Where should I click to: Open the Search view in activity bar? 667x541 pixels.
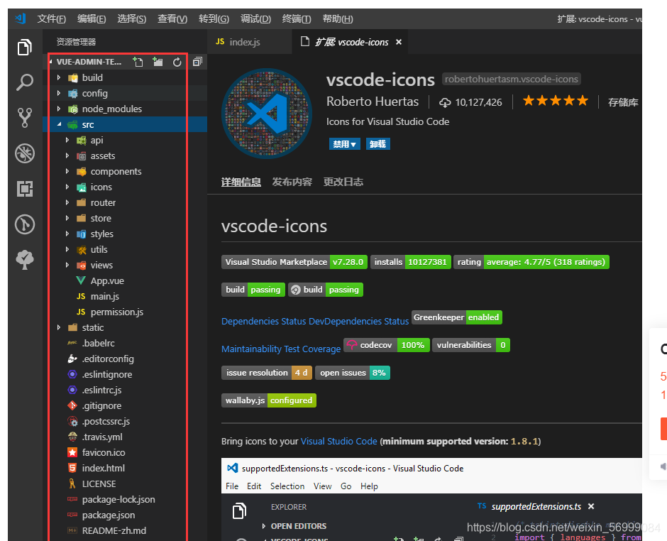coord(25,82)
